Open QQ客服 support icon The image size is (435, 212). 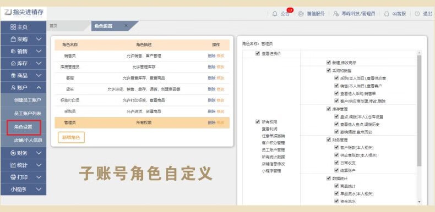pyautogui.click(x=387, y=14)
